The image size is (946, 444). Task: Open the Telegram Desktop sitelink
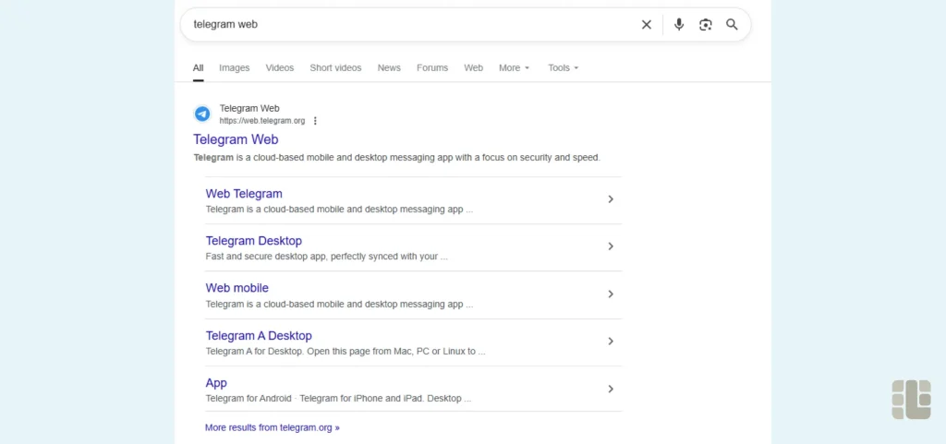pos(253,241)
